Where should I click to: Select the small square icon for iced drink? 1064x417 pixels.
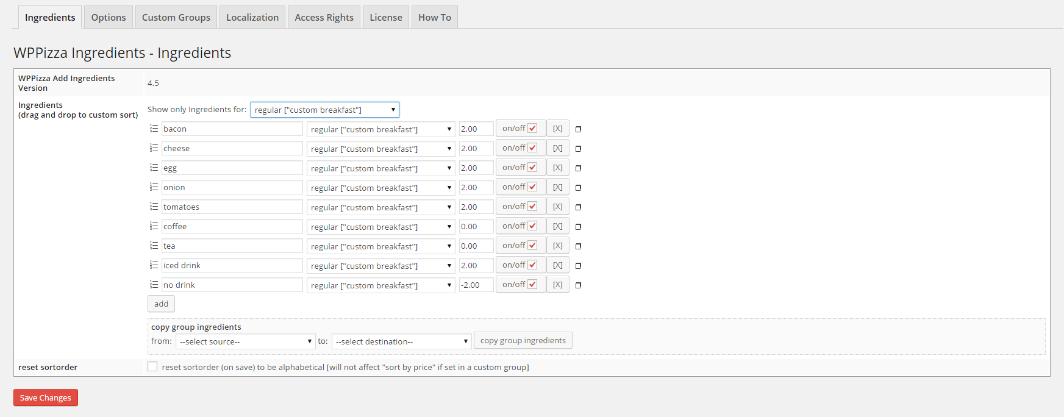point(578,266)
